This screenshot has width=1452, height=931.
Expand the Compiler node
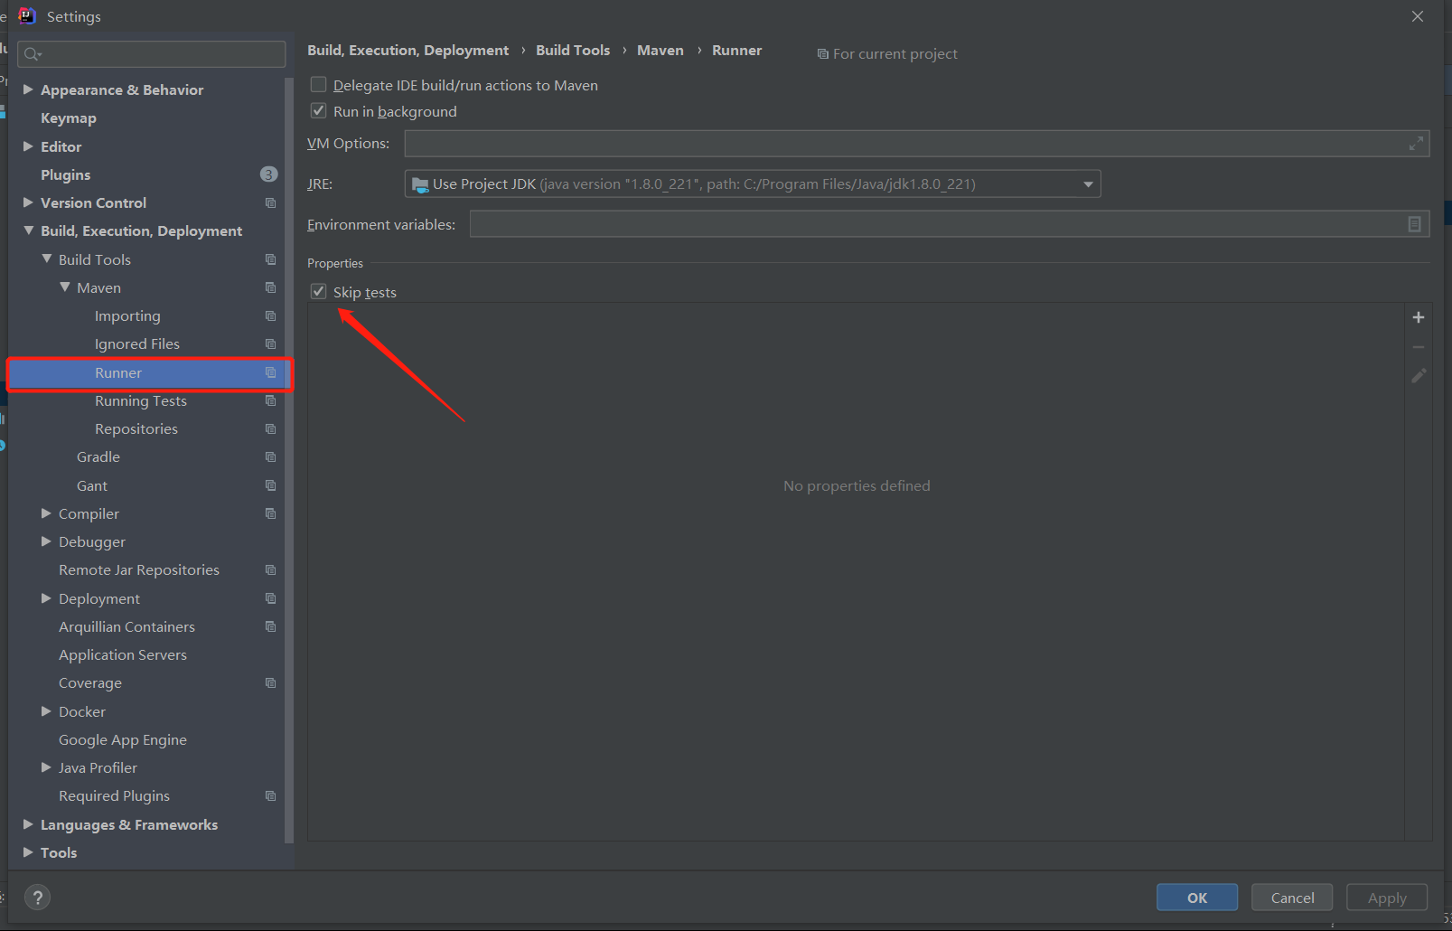tap(46, 513)
